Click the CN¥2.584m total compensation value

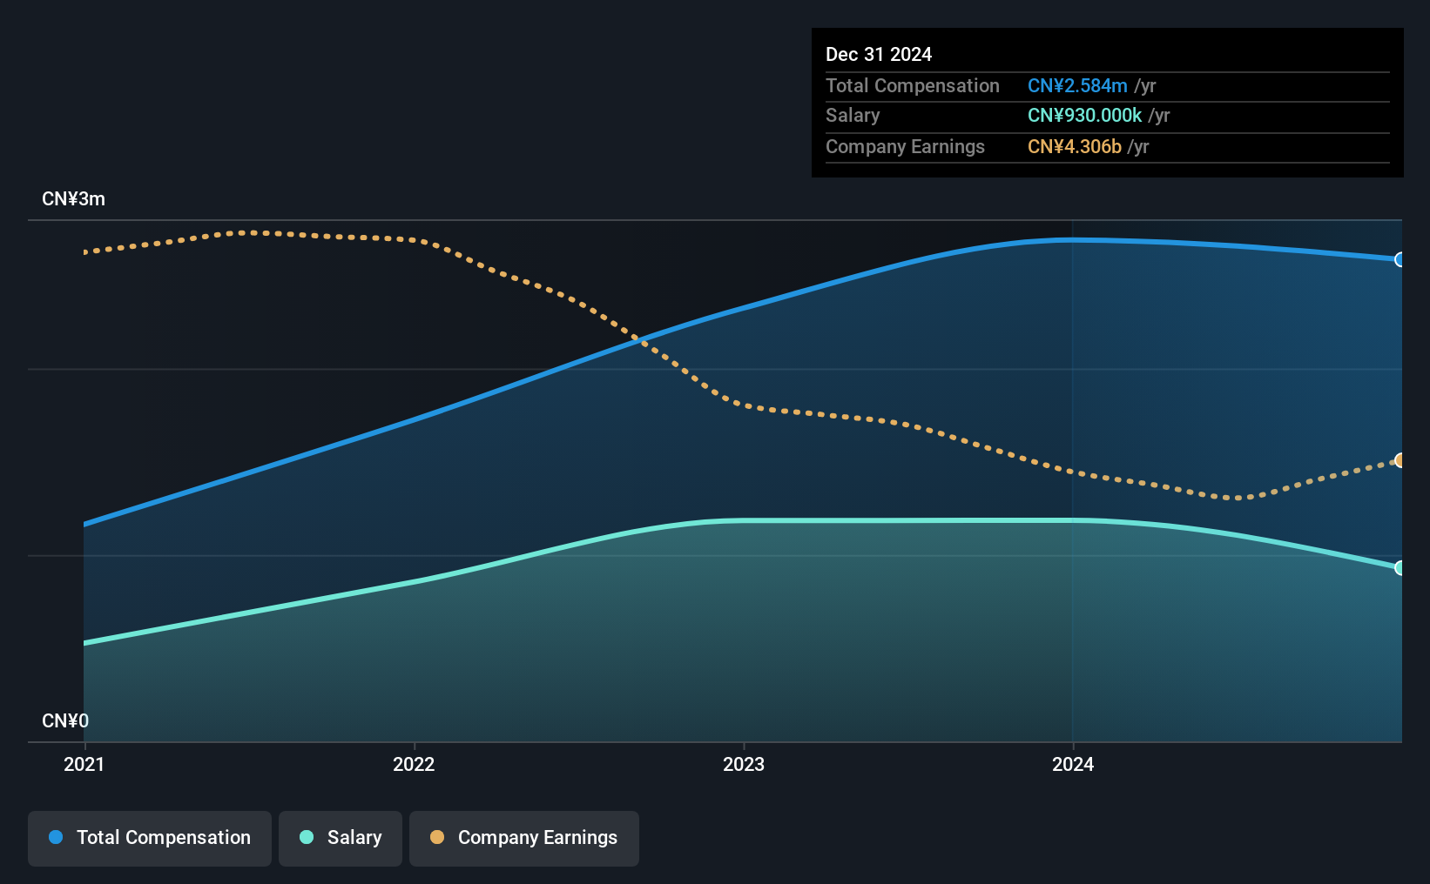1077,85
